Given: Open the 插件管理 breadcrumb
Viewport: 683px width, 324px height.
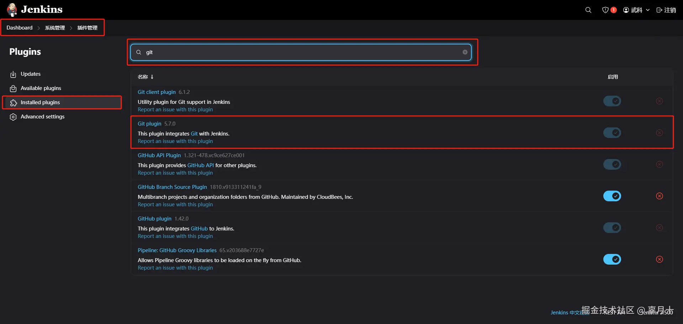Looking at the screenshot, I should coord(87,28).
